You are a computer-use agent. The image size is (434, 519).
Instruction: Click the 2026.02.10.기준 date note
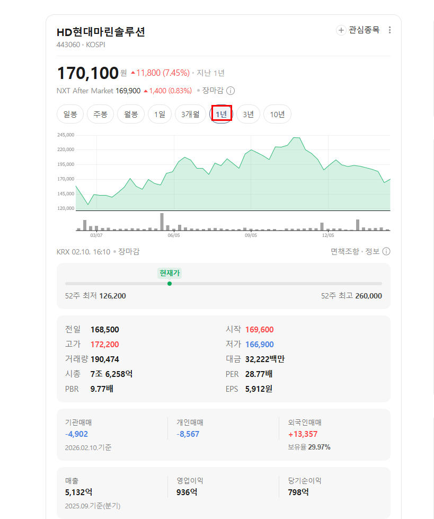(x=88, y=447)
